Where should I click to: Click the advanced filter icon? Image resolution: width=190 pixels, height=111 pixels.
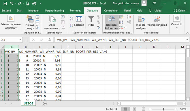(x=99, y=27)
